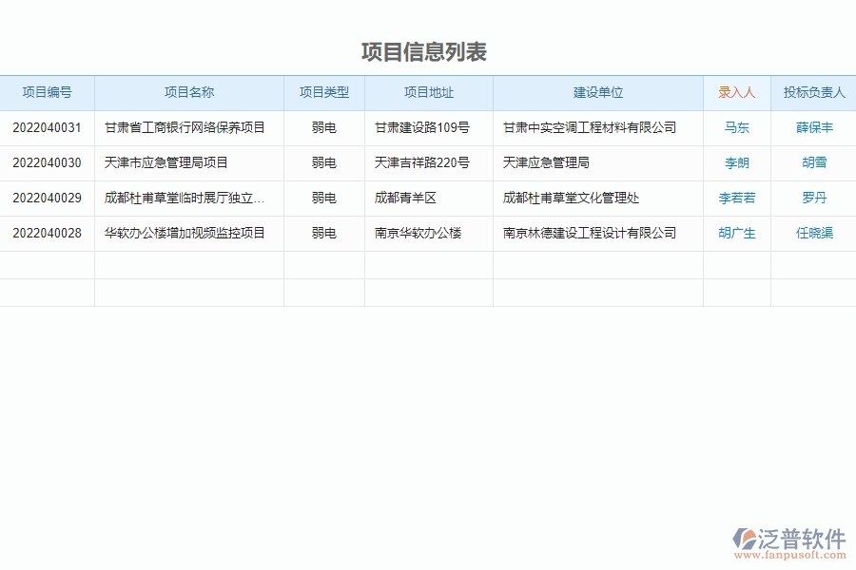Click the 项目类型 column header
The image size is (856, 570).
click(323, 92)
